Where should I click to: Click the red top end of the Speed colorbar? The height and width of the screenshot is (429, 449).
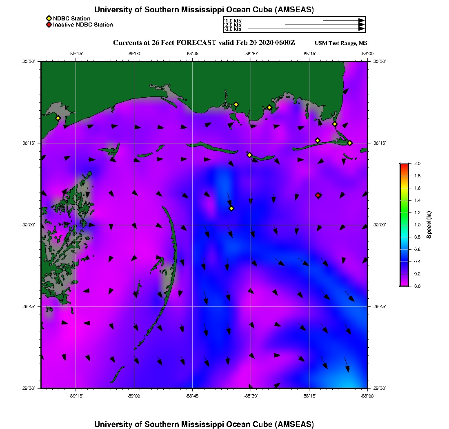click(404, 165)
